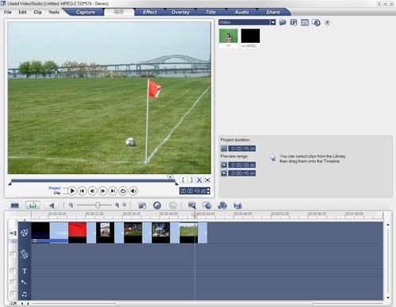Open the Overlay step tab

click(181, 12)
